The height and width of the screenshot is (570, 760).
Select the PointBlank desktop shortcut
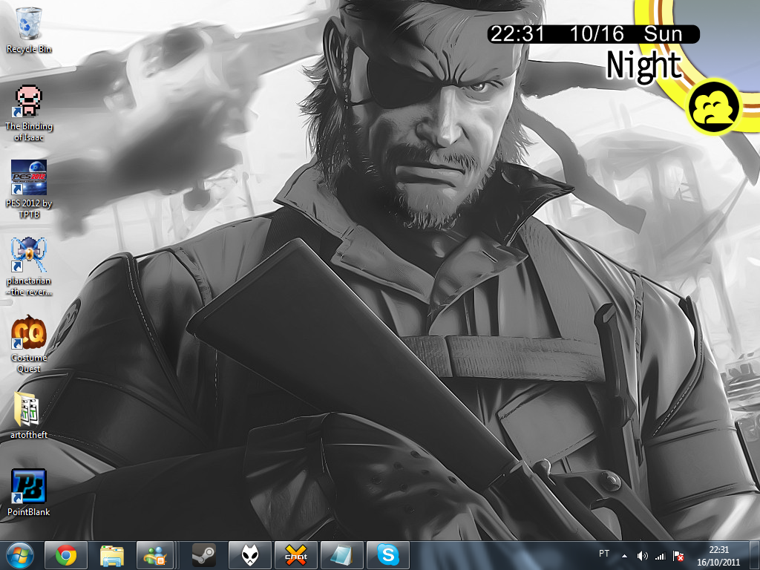29,493
